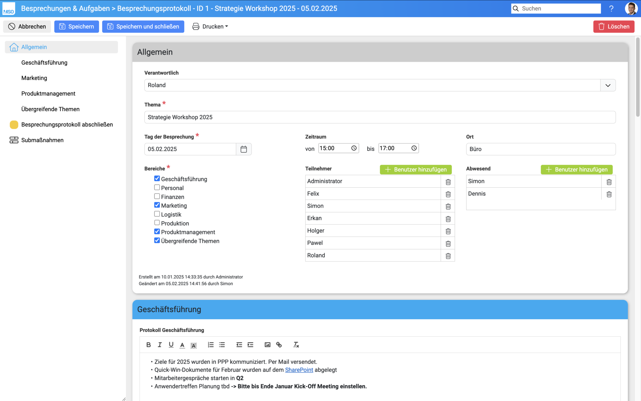The height and width of the screenshot is (401, 641).
Task: Toggle italic formatting in editor
Action: [x=160, y=345]
